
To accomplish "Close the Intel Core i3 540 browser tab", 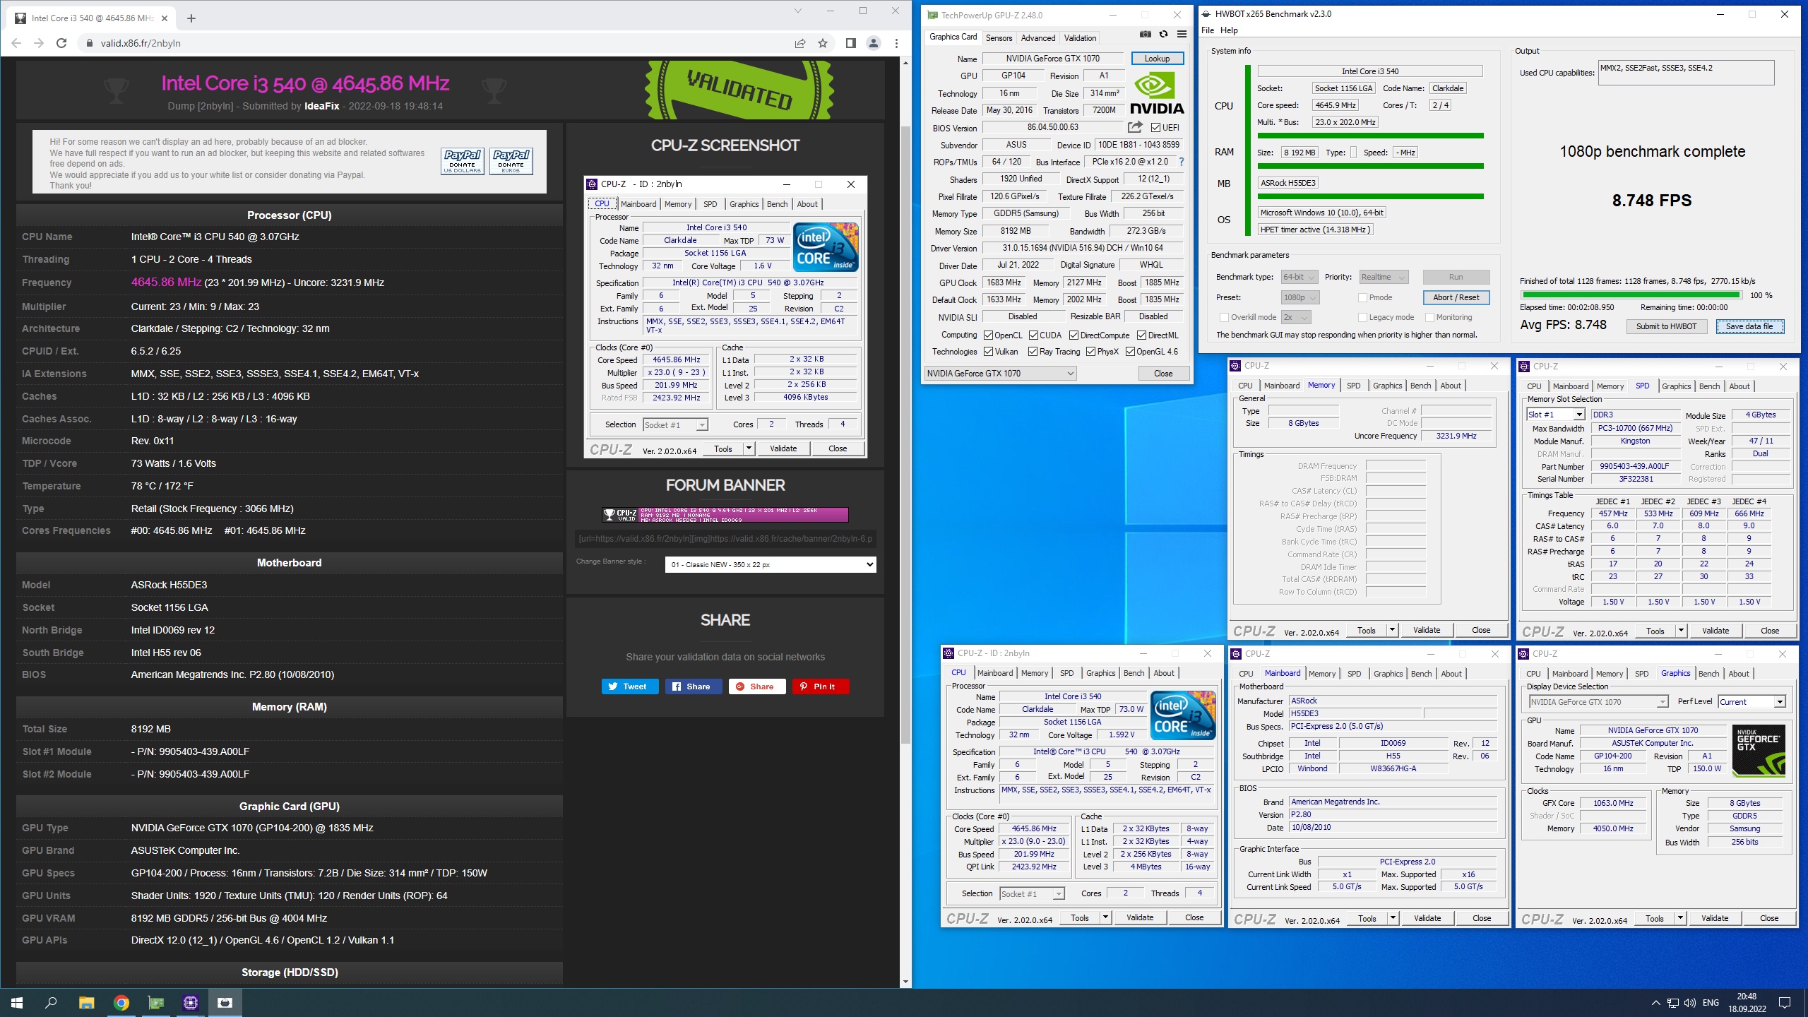I will (165, 18).
